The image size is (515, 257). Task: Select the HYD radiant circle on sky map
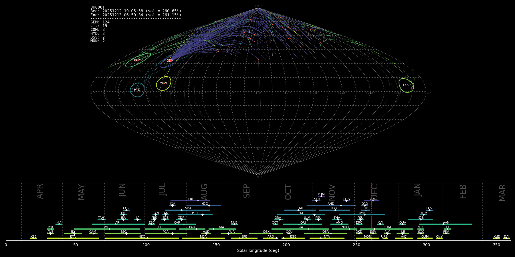tap(137, 90)
